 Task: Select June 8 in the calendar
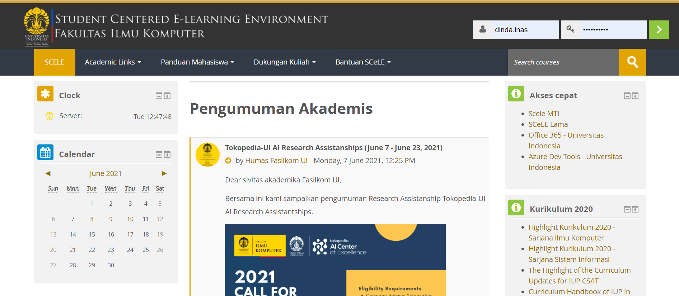pos(92,219)
